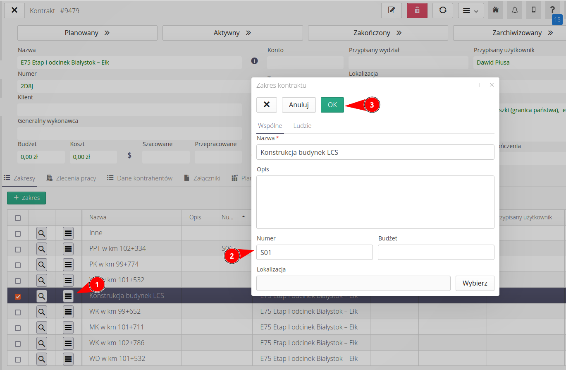Open the magnifier icon for Konstrukcja budynek LCS row

tap(41, 296)
